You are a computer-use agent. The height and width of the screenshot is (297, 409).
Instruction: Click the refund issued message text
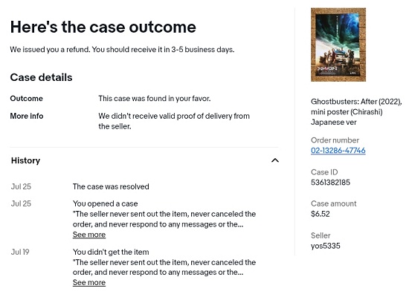[122, 50]
